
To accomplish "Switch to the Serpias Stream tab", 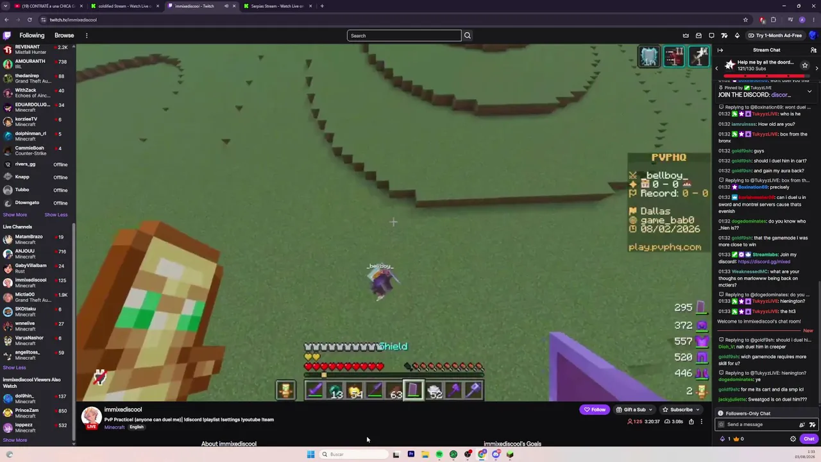I will click(278, 6).
